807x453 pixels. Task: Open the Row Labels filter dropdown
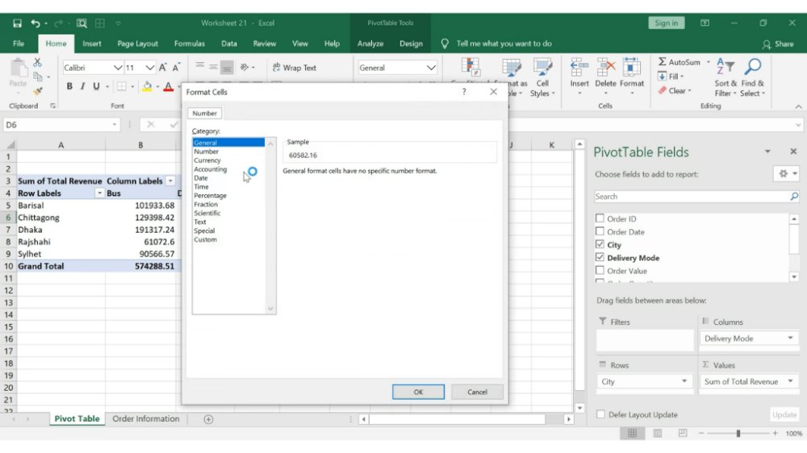point(99,193)
